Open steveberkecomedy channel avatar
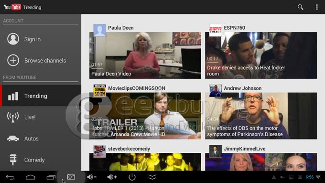Image resolution: width=325 pixels, height=183 pixels. (100, 151)
